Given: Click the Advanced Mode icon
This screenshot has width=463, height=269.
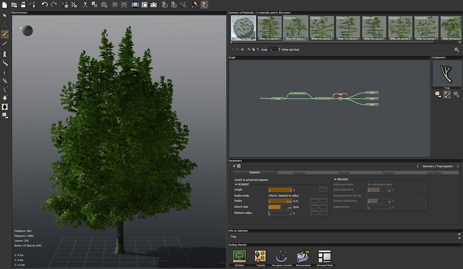Looking at the screenshot, I should coord(324,257).
